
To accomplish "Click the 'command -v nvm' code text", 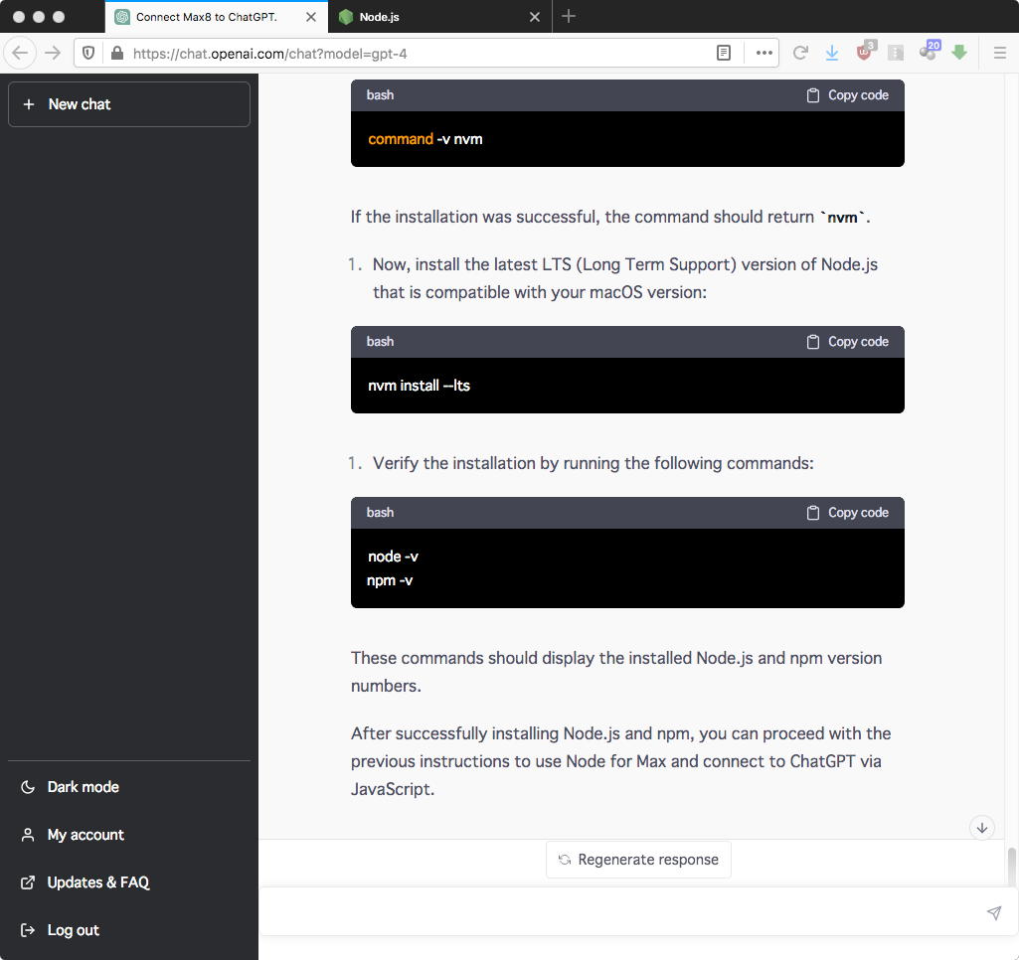I will tap(425, 139).
